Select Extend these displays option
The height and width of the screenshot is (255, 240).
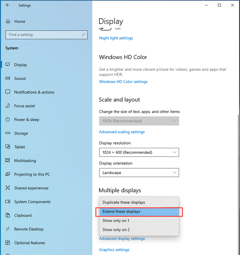click(x=139, y=212)
